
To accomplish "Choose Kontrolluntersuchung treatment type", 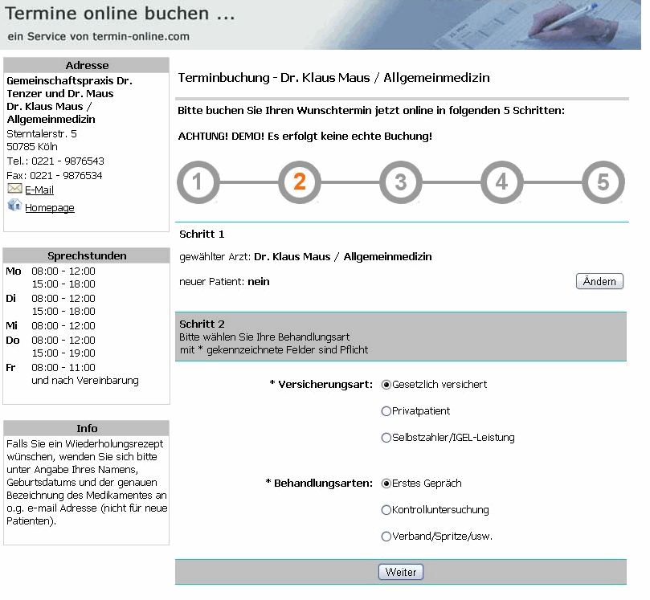I will pos(386,510).
